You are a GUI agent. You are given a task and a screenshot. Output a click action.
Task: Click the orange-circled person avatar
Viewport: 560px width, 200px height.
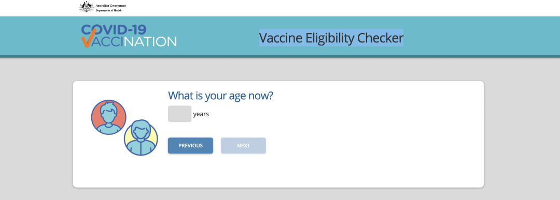[x=108, y=117]
